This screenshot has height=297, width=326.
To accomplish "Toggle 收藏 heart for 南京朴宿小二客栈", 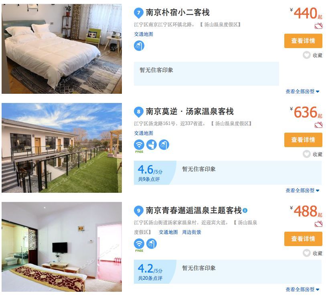I will 307,55.
